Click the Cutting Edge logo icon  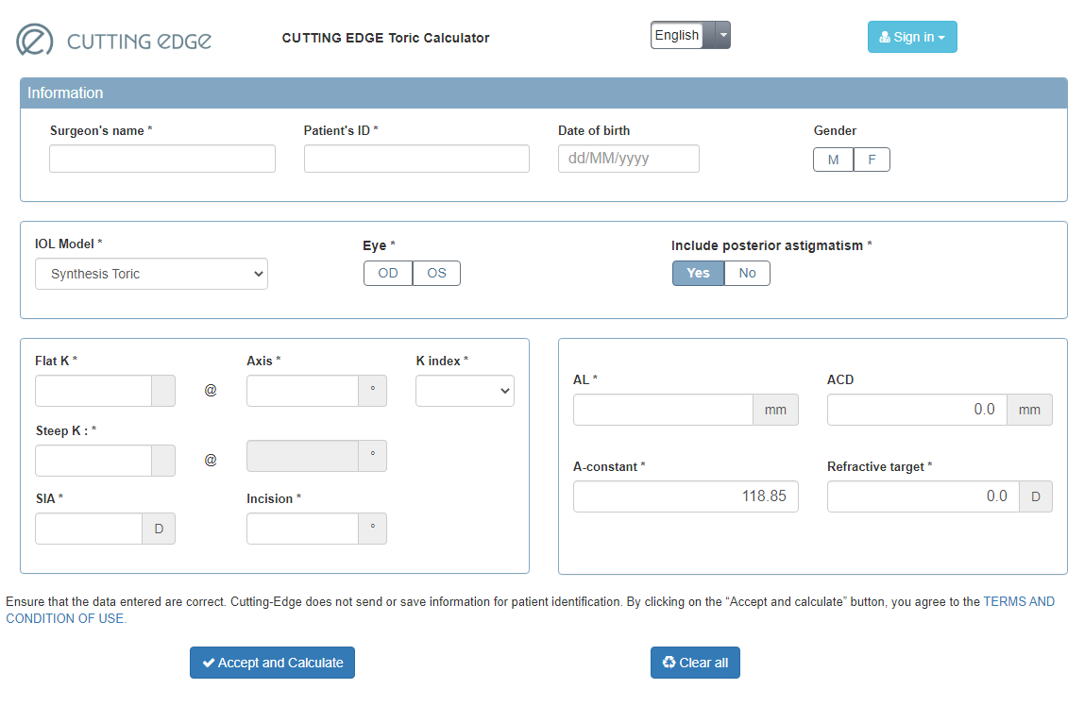(35, 40)
